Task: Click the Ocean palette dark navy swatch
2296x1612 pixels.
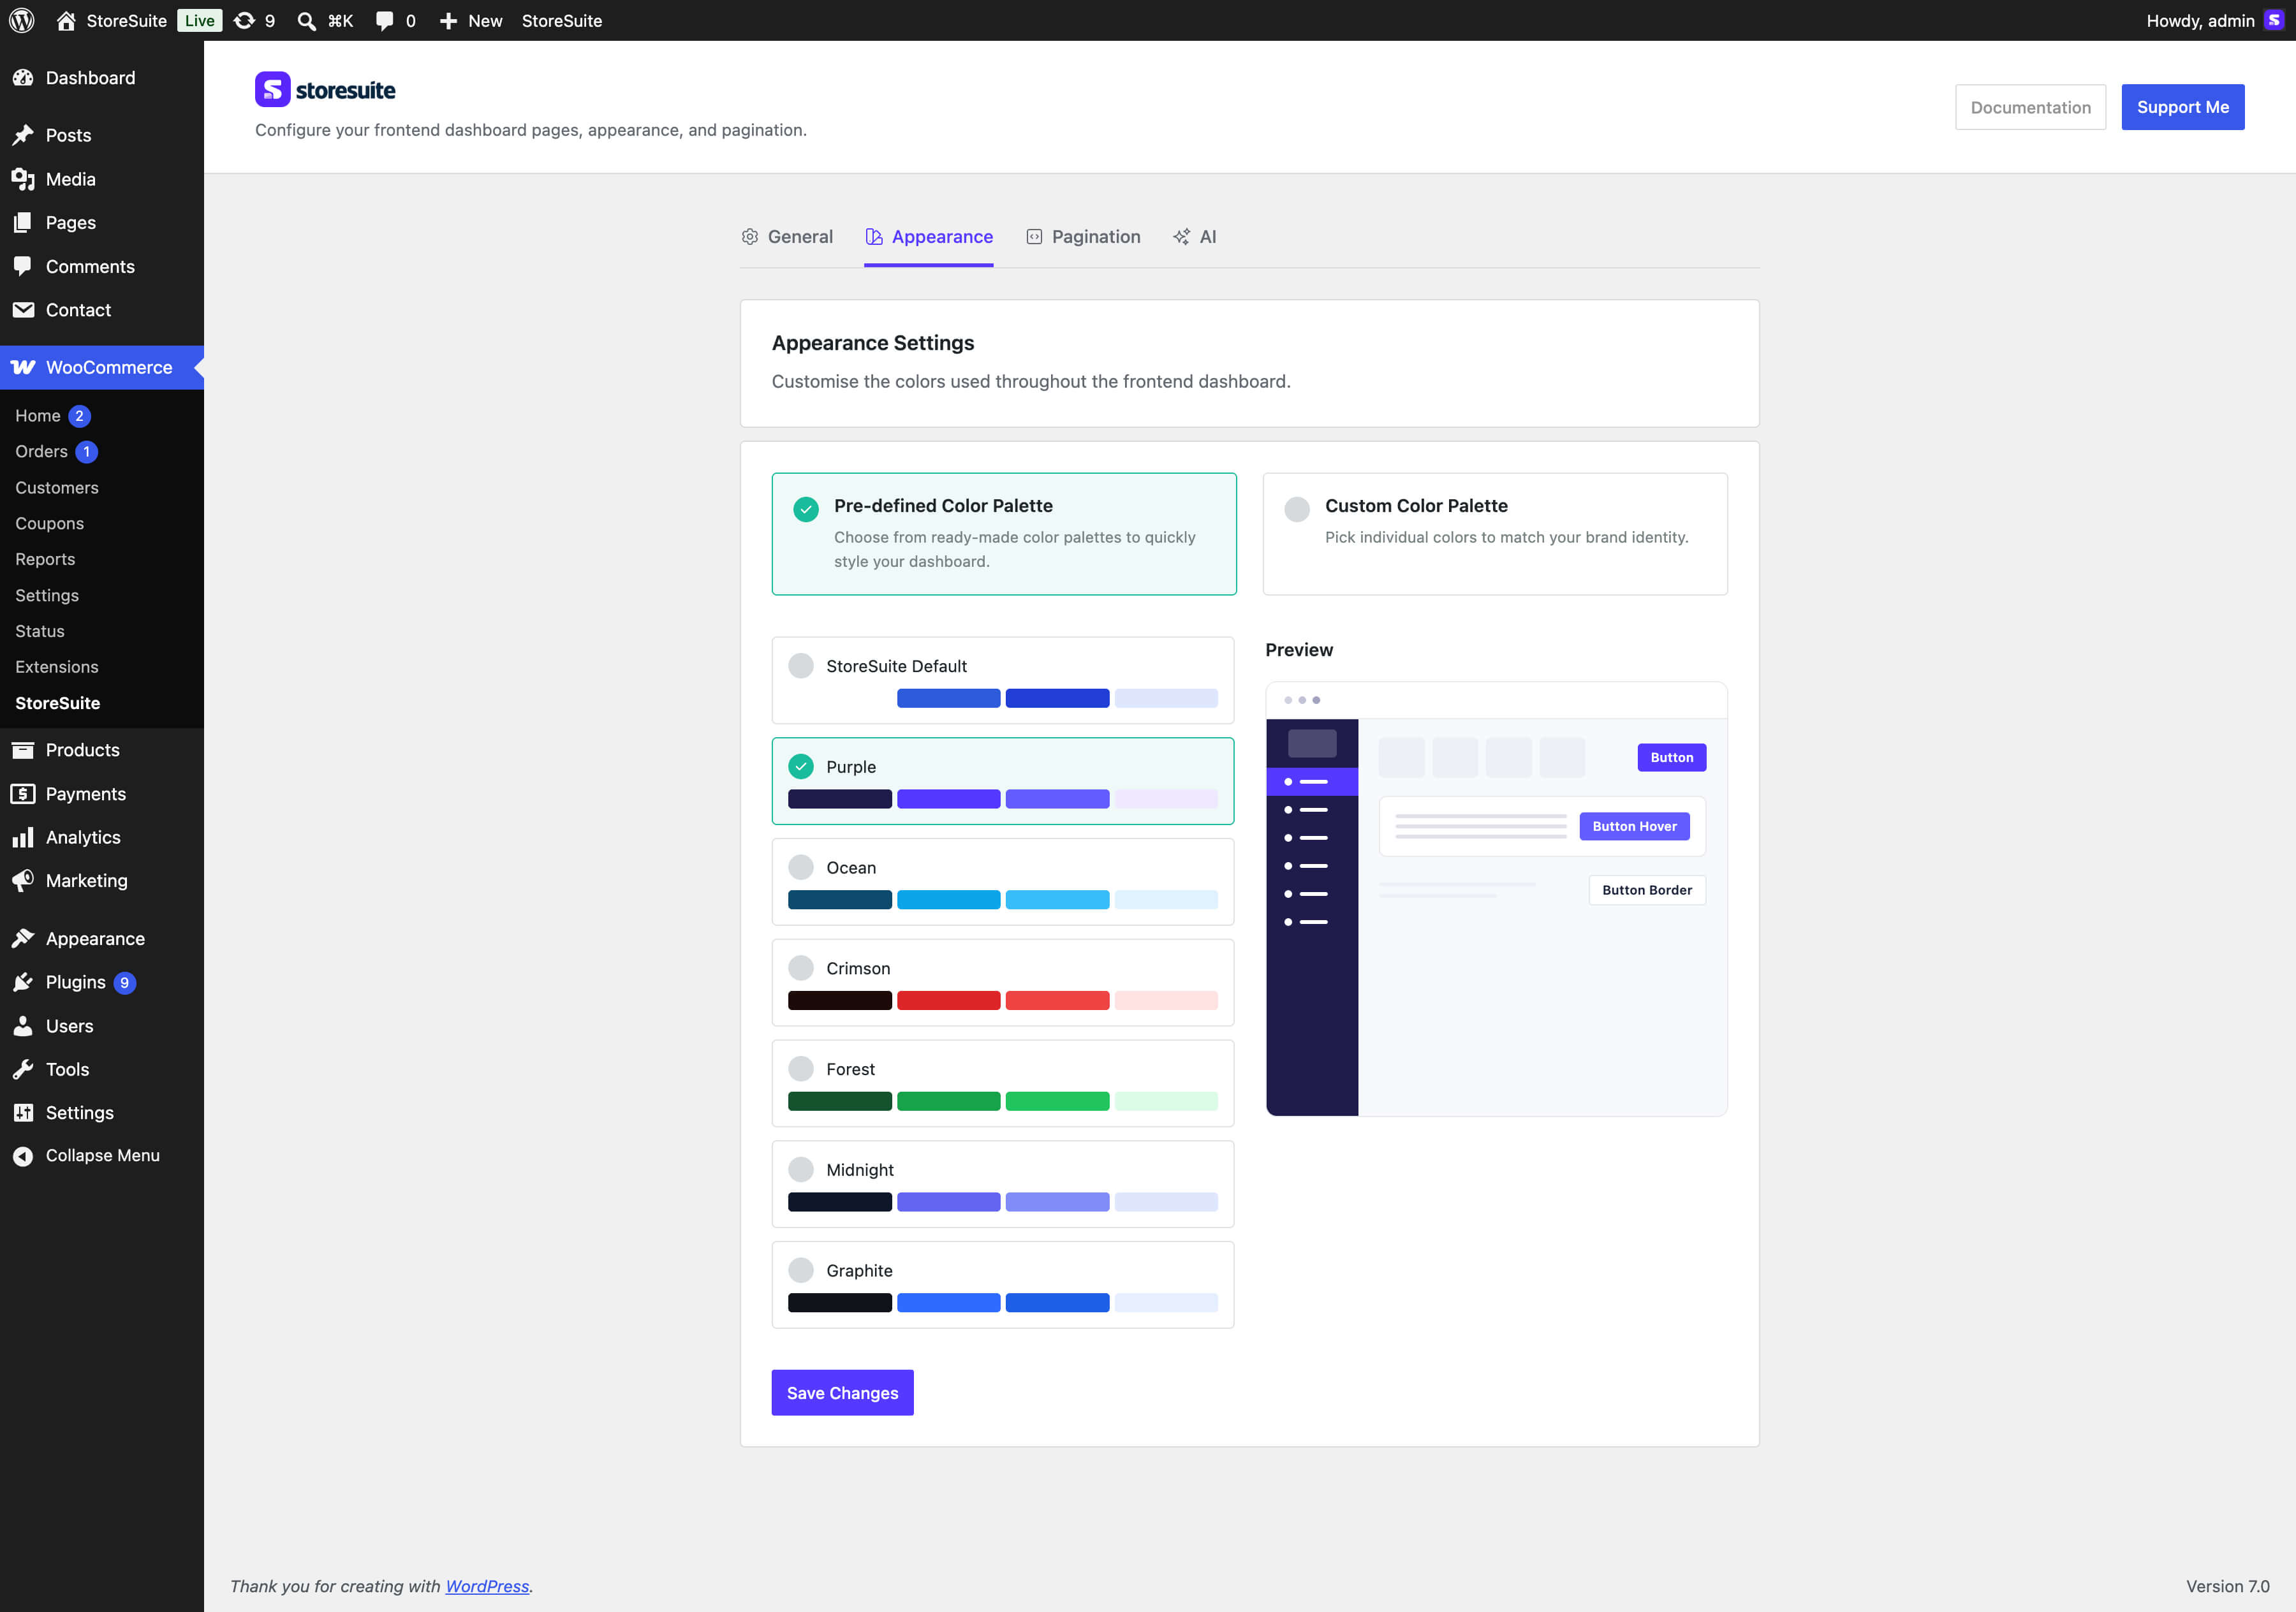Action: tap(840, 900)
